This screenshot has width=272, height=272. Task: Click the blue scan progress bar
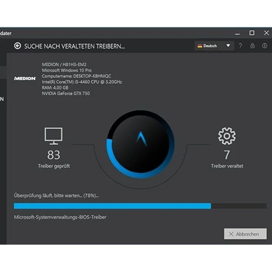140,206
